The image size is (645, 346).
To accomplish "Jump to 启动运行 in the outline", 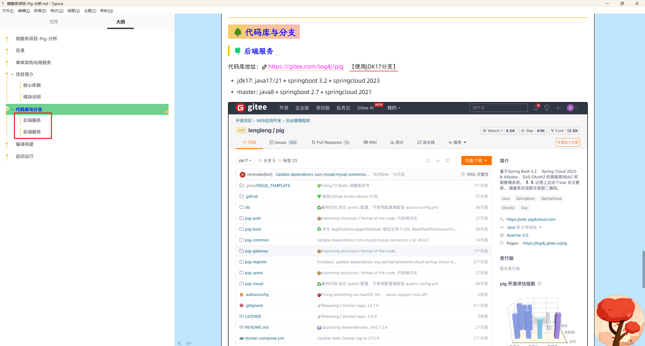I will (x=24, y=156).
